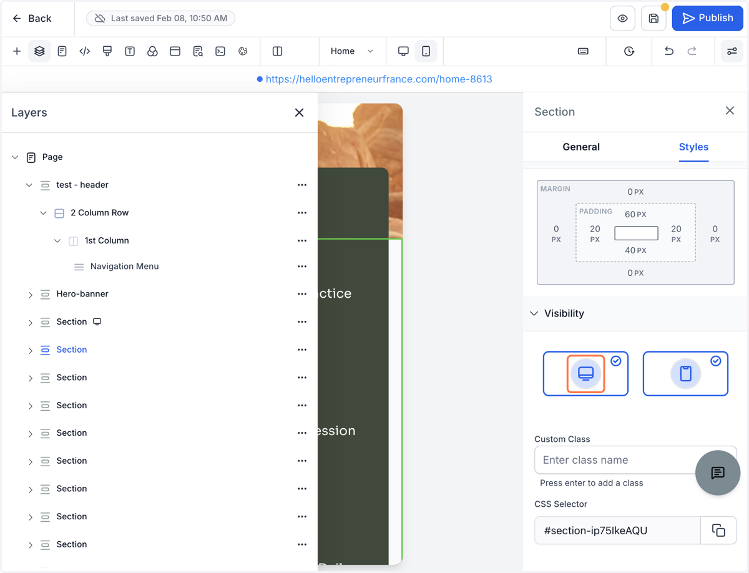Viewport: 749px width, 573px height.
Task: Open the helloentrepreneurfrance.com page URL link
Action: pos(379,79)
